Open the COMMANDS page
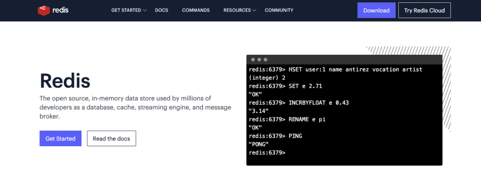This screenshot has width=481, height=193. tap(196, 10)
